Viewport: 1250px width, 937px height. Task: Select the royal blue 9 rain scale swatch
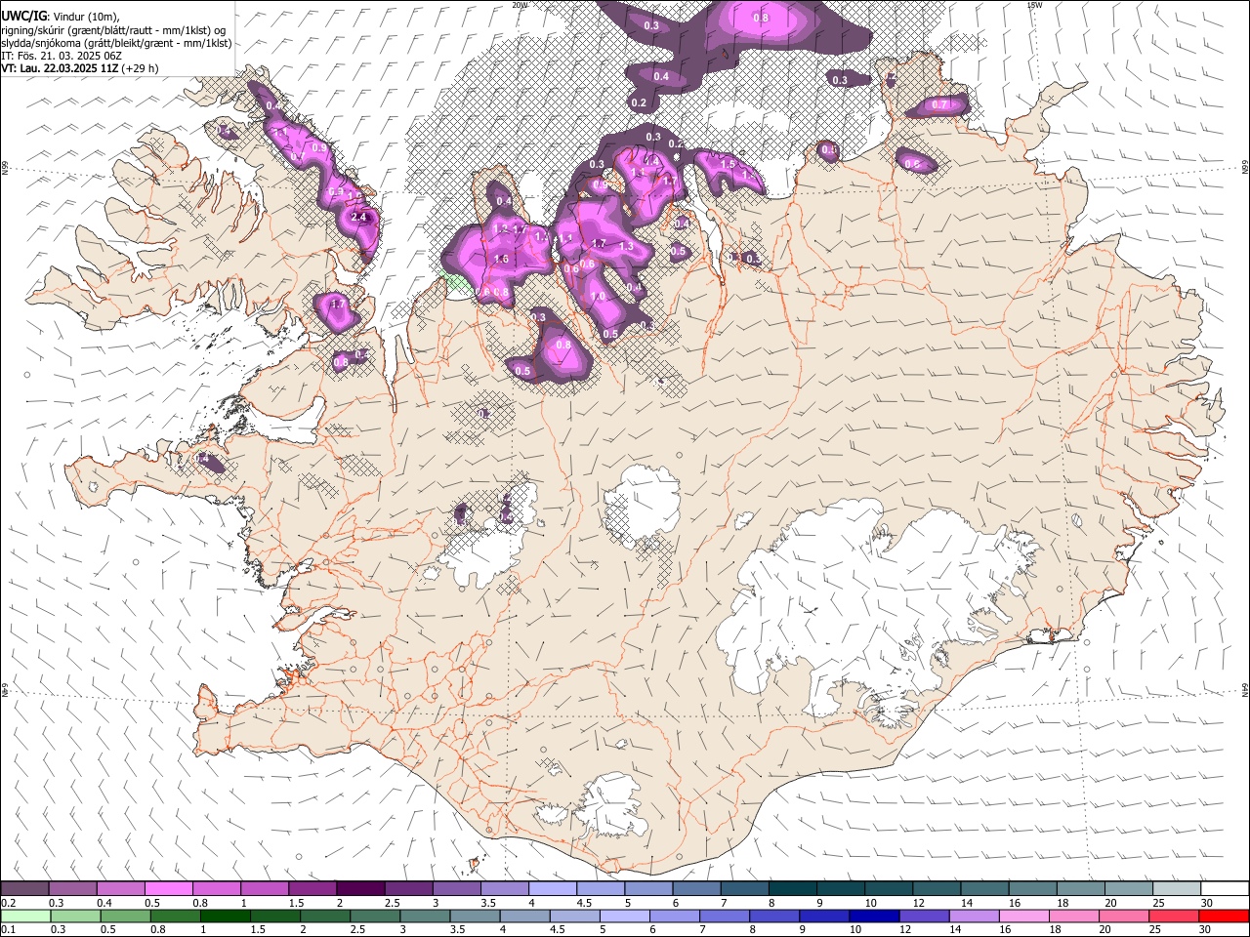click(x=824, y=916)
